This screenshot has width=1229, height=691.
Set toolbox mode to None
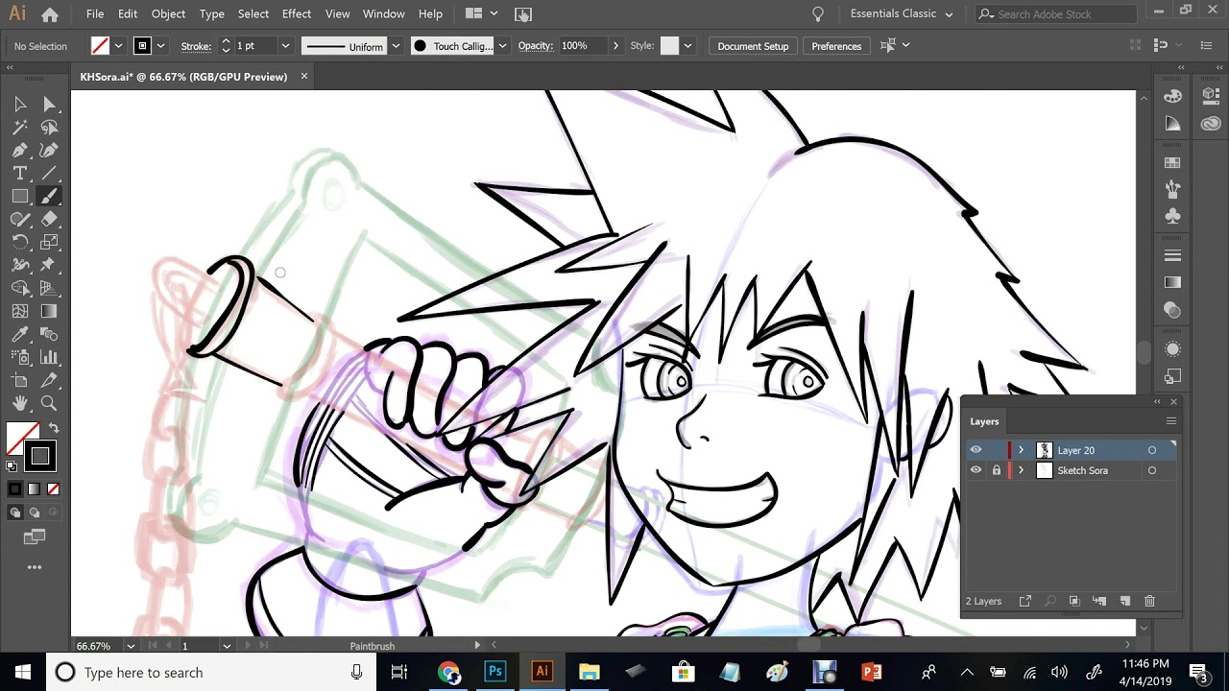click(x=54, y=489)
